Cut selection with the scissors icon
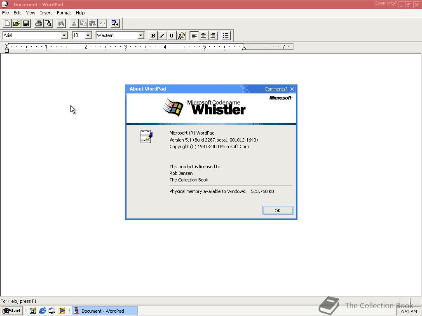Viewport: 422px width, 316px height. point(74,23)
